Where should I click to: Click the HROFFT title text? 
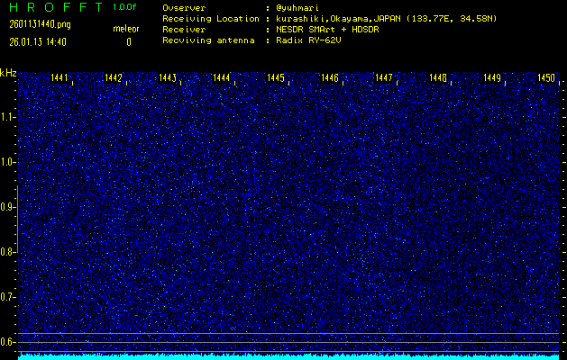point(53,7)
